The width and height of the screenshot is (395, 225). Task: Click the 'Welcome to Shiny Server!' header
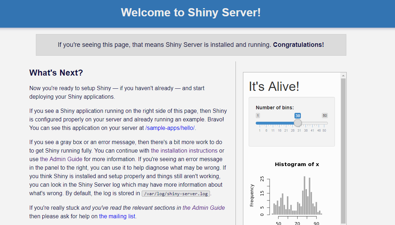pos(191,12)
